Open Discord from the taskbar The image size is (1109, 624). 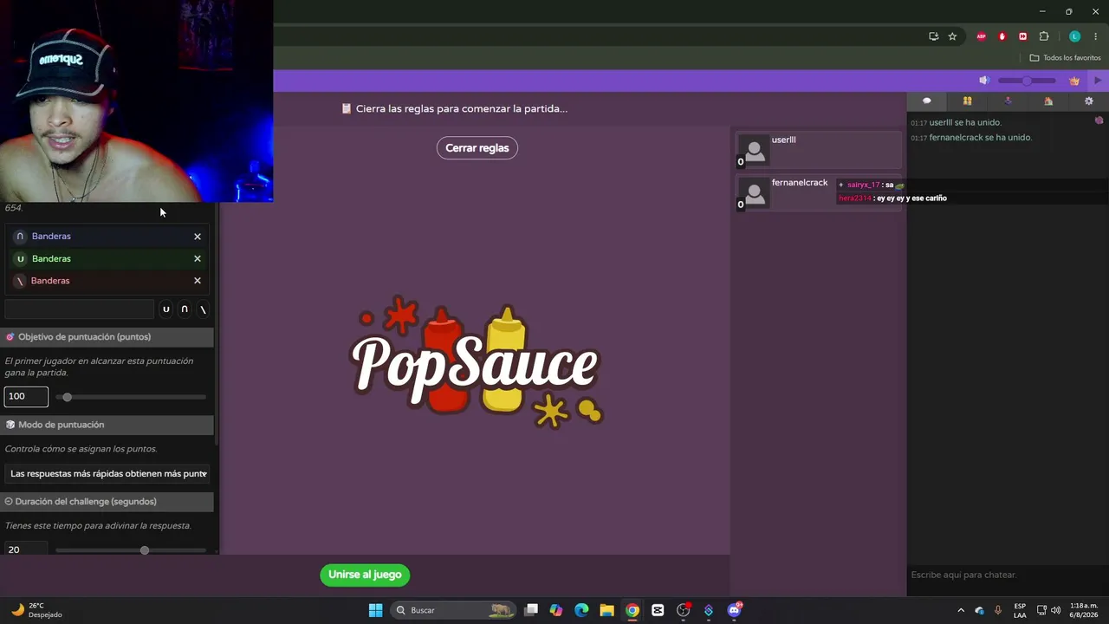735,610
